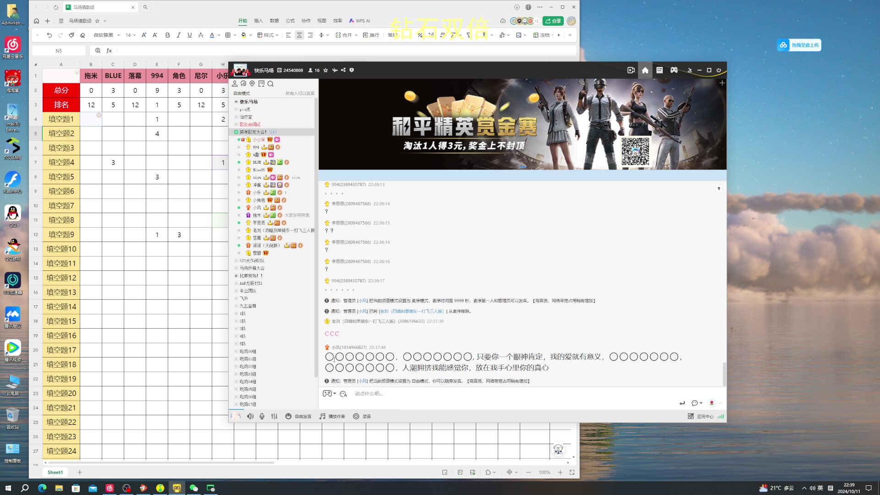Click the audio mixer settings icon
Image resolution: width=880 pixels, height=495 pixels.
click(x=274, y=416)
